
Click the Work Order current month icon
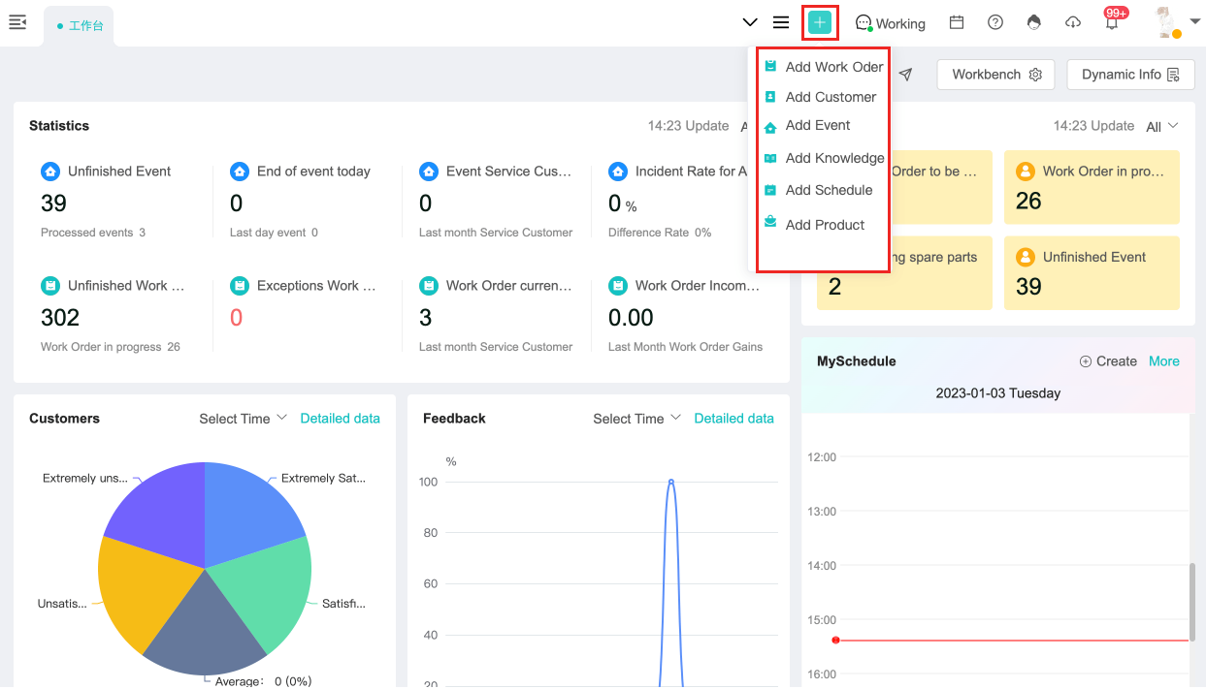[429, 286]
